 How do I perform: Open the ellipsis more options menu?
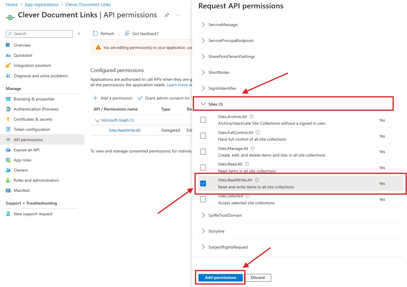(178, 15)
